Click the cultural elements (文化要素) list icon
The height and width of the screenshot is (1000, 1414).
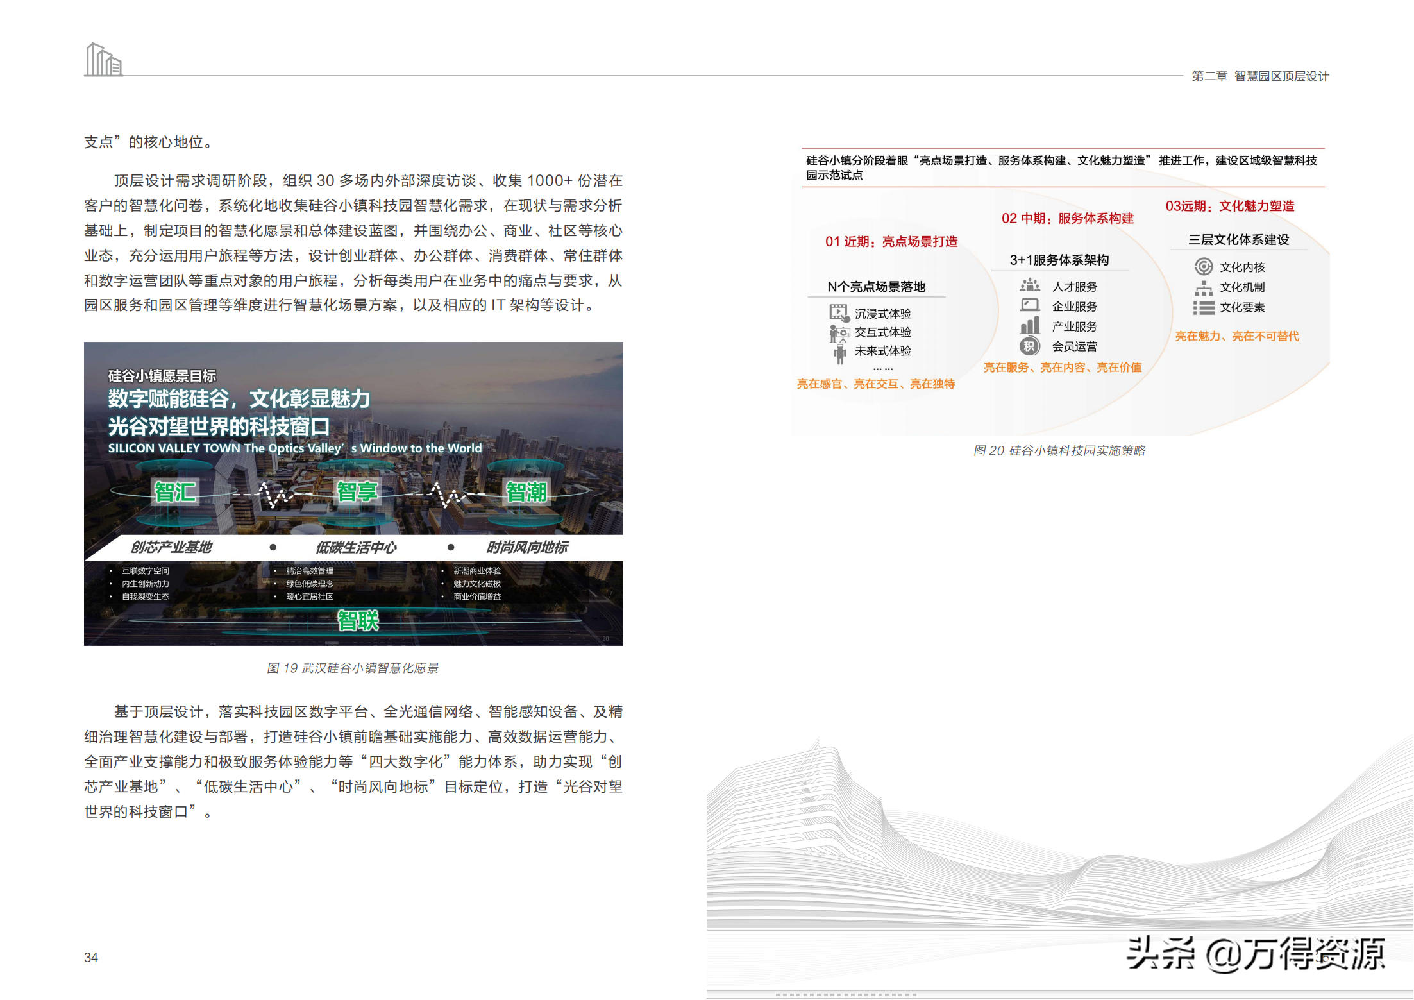coord(1203,308)
